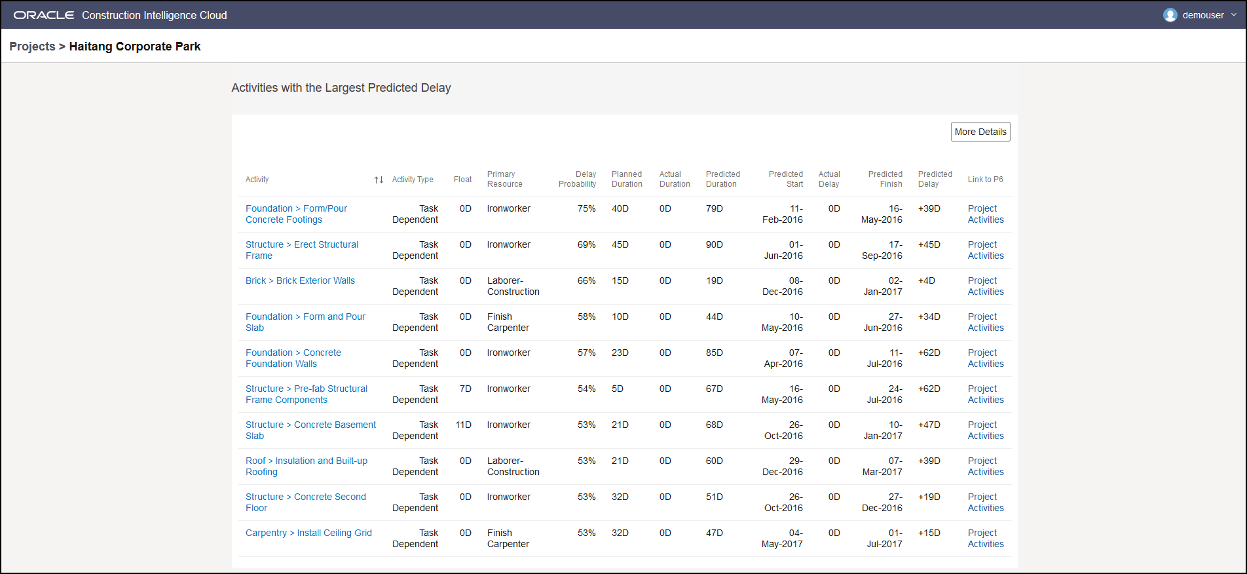Open Carpentry > Install Ceiling Grid activity
Viewport: 1247px width, 574px height.
coord(308,533)
